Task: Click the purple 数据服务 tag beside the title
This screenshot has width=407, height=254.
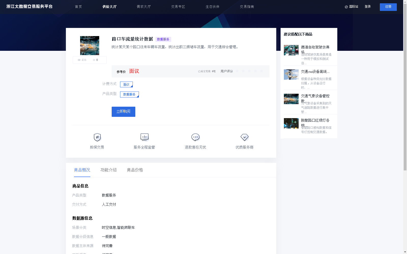Action: pos(163,39)
